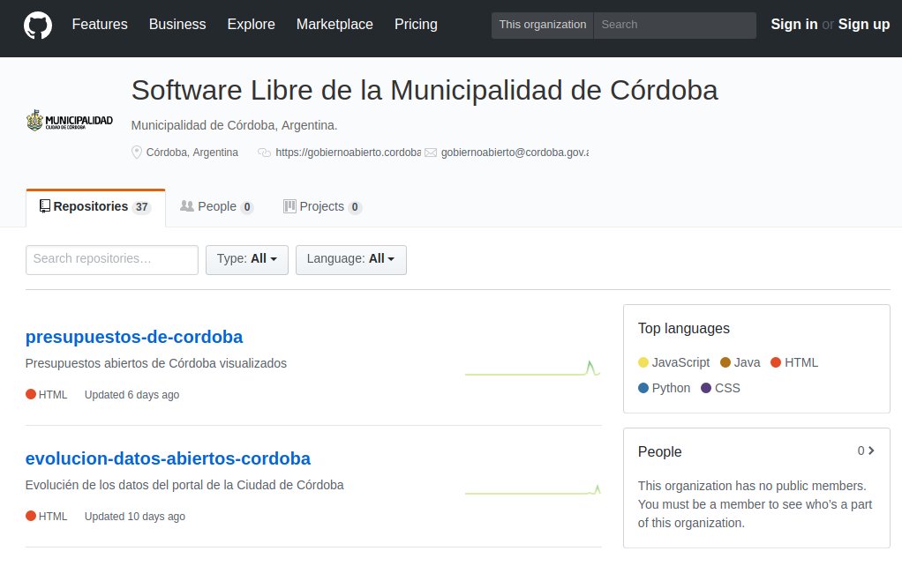902x566 pixels.
Task: Click the purple CSS color dot
Action: [706, 388]
